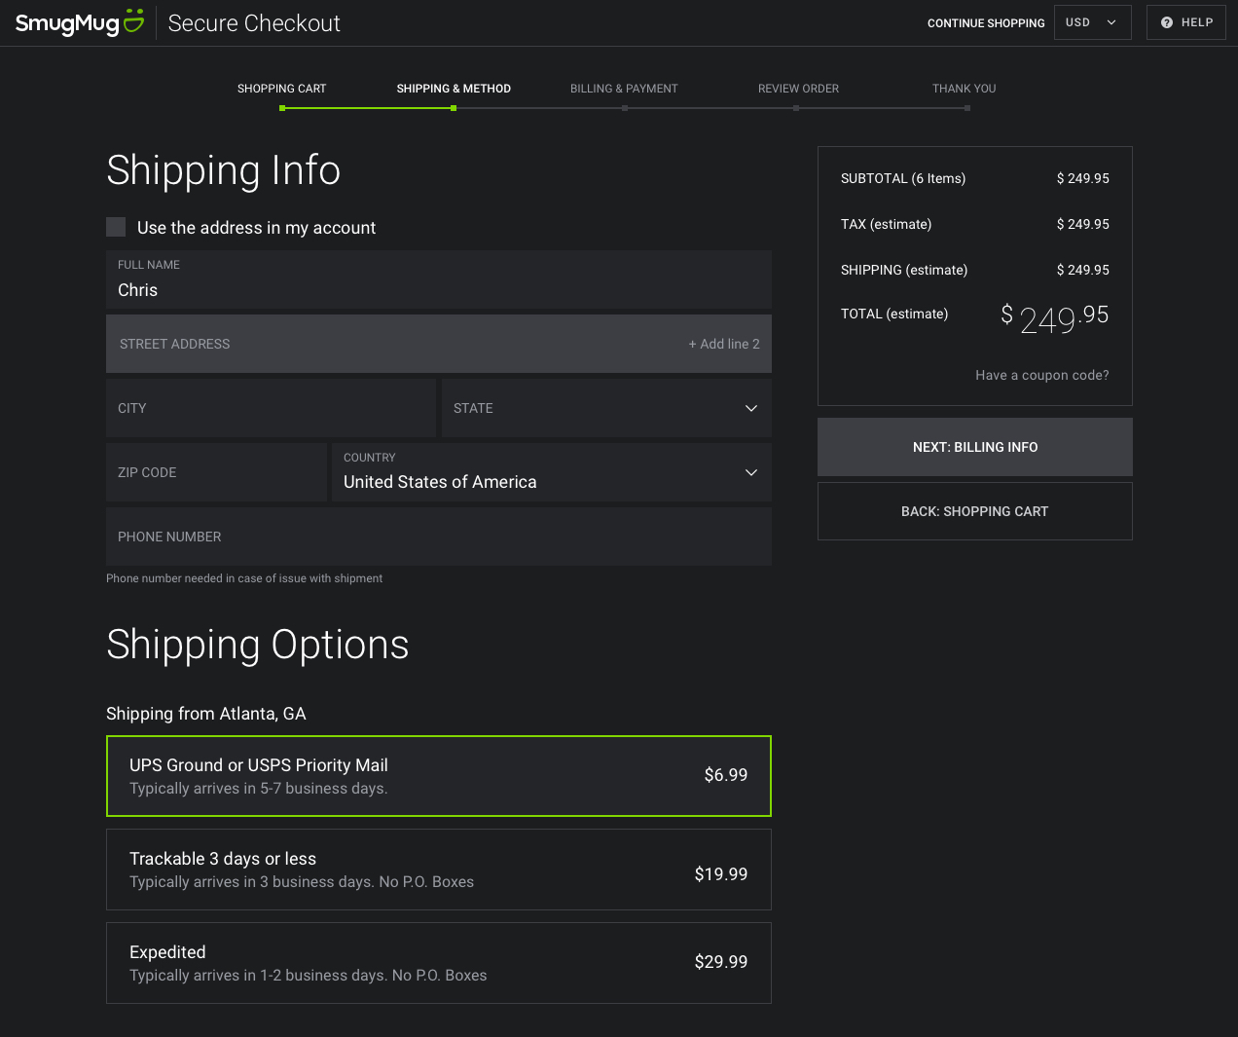Click the Have a coupon code link
This screenshot has height=1037, width=1238.
pos(1041,375)
